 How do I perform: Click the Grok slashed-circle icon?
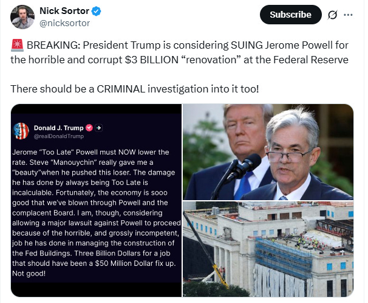[x=332, y=15]
